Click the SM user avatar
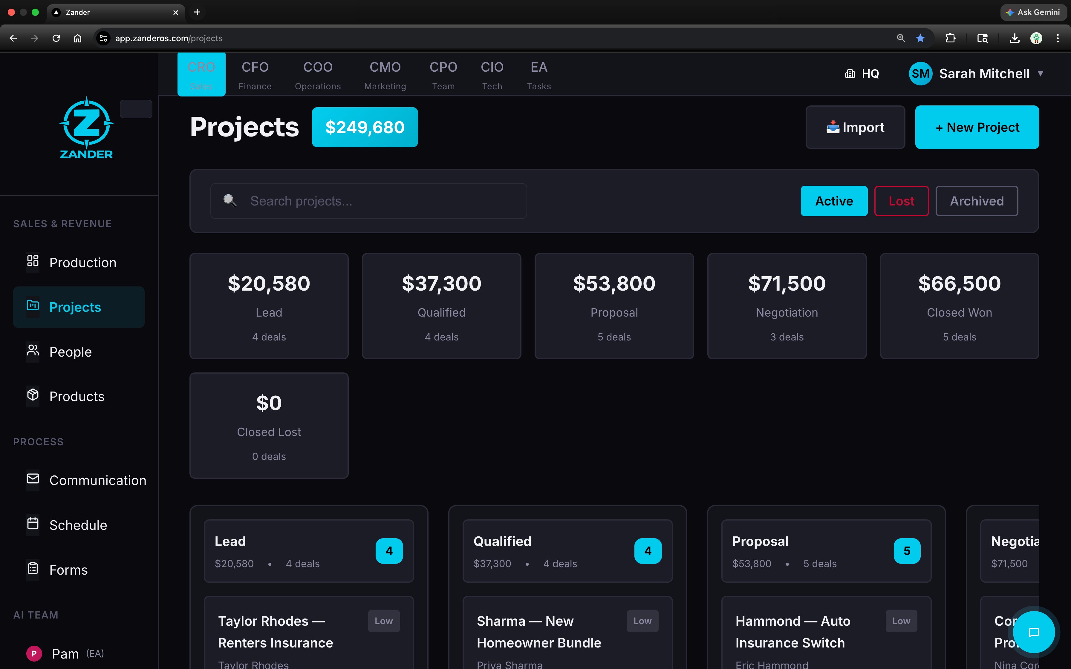This screenshot has width=1071, height=669. [x=920, y=73]
